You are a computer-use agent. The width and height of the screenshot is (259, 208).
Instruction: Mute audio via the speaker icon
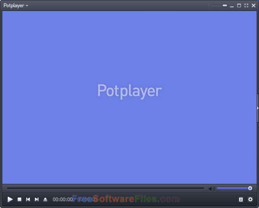(212, 189)
